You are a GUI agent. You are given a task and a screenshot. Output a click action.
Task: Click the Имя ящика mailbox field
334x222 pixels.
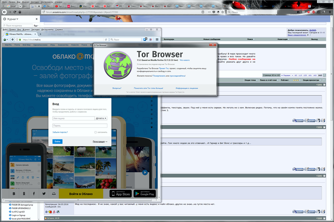click(74, 118)
